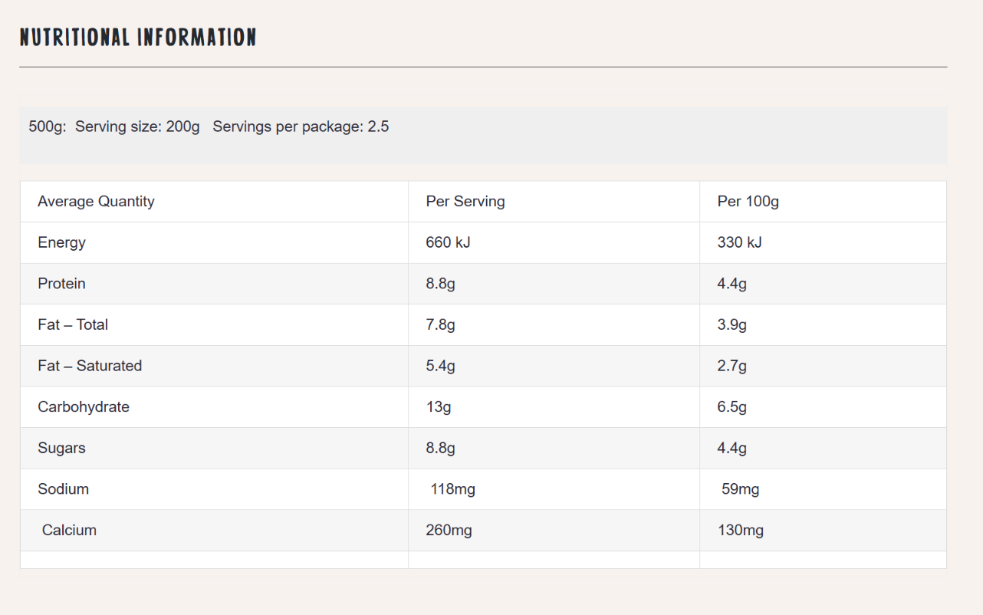983x615 pixels.
Task: Select the Energy row label
Action: pyautogui.click(x=61, y=242)
